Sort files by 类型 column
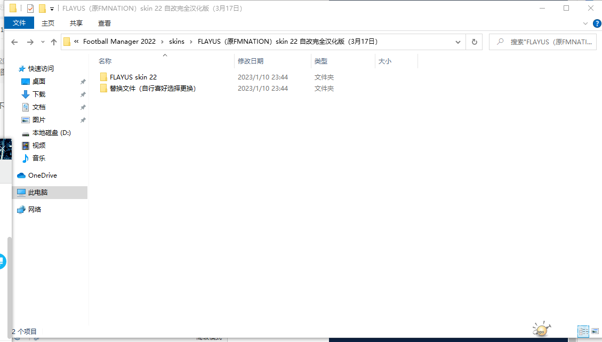 (321, 61)
